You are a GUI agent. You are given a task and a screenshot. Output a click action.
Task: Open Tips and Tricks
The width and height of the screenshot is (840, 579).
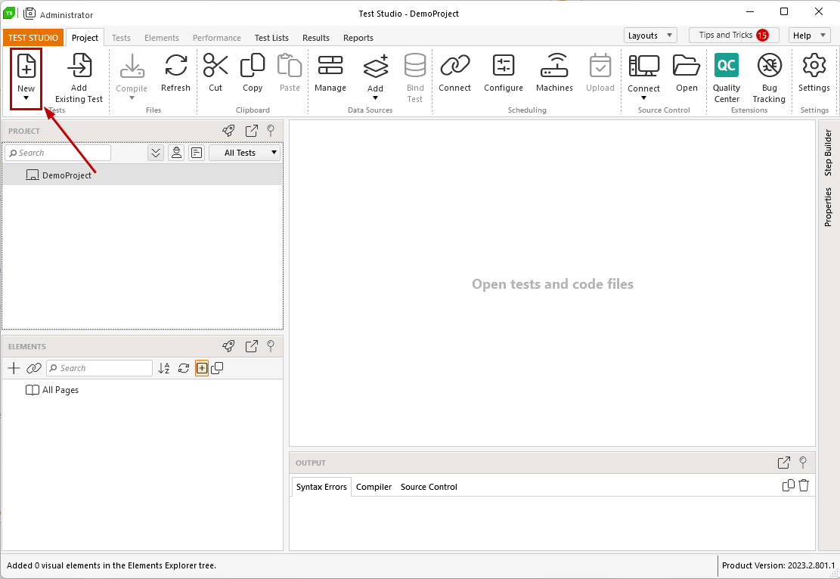coord(734,36)
